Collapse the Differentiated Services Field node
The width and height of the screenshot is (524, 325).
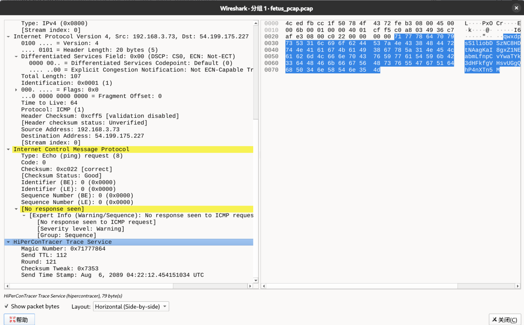(16, 56)
